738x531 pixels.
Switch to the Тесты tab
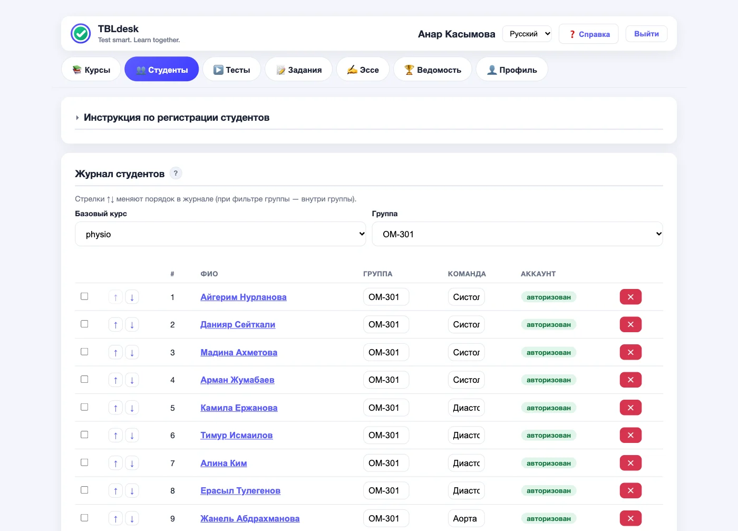coord(231,70)
